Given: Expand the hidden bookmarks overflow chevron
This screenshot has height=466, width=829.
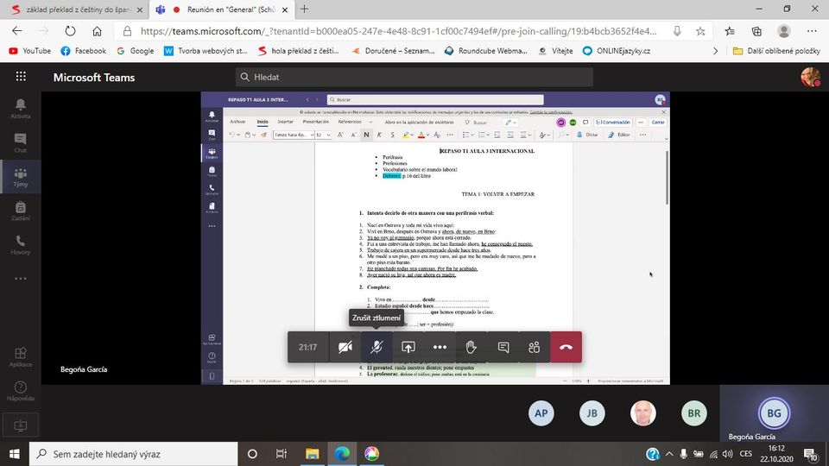Looking at the screenshot, I should [715, 51].
